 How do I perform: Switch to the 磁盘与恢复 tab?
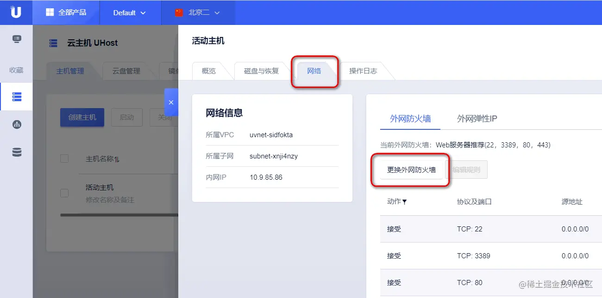pos(262,71)
